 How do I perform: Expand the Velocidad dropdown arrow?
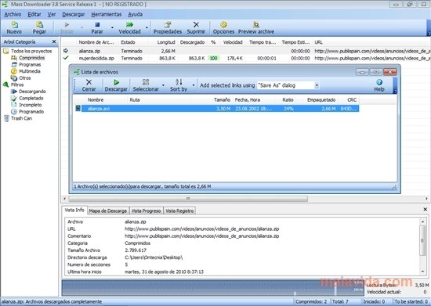(x=147, y=27)
